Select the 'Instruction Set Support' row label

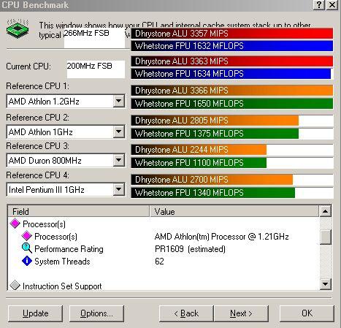tap(62, 286)
